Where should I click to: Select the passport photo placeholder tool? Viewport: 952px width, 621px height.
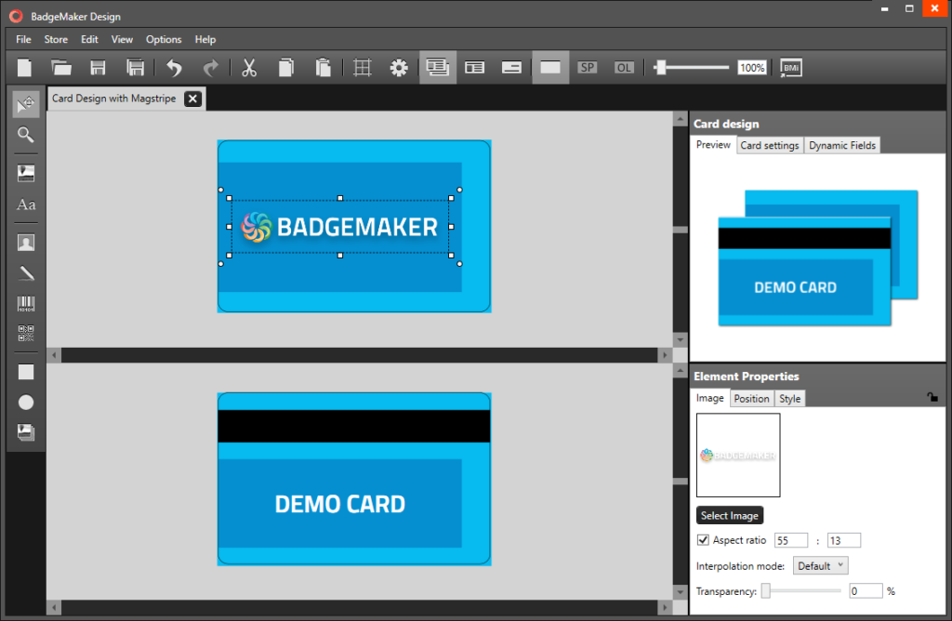point(25,242)
